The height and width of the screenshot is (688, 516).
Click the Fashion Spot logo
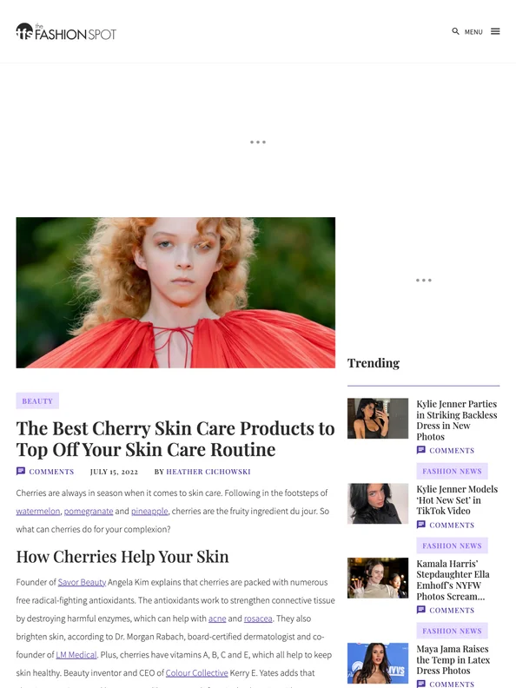click(x=66, y=31)
